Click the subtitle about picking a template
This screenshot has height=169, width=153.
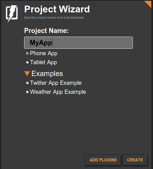click(54, 18)
